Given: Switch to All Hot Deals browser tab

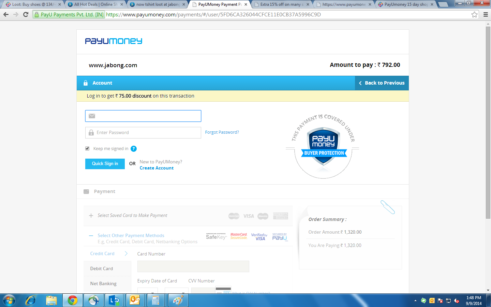Looking at the screenshot, I should point(94,4).
